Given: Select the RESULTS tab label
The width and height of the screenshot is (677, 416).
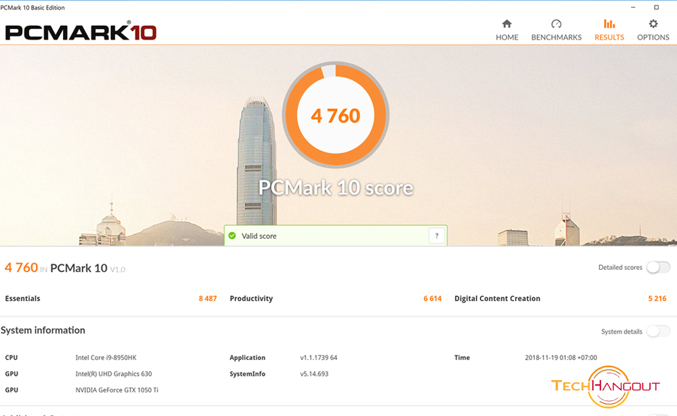Looking at the screenshot, I should pos(609,38).
